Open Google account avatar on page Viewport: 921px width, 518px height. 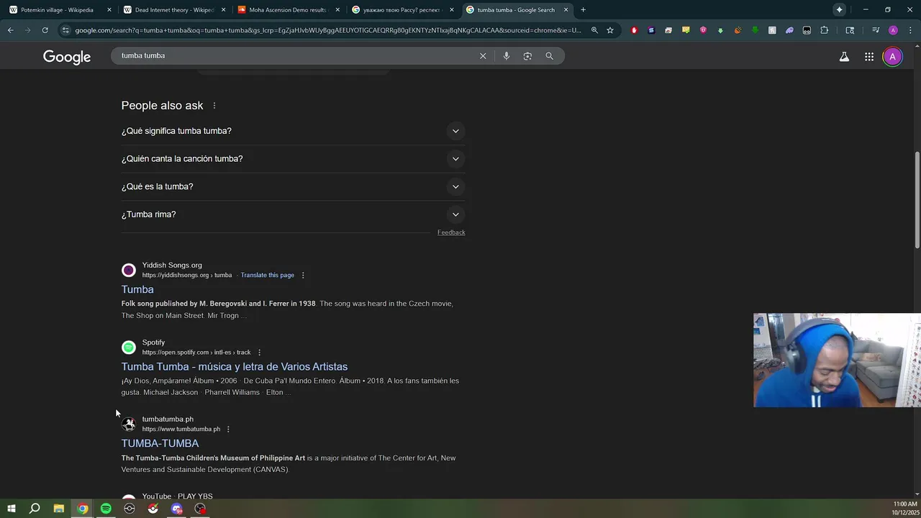point(892,57)
